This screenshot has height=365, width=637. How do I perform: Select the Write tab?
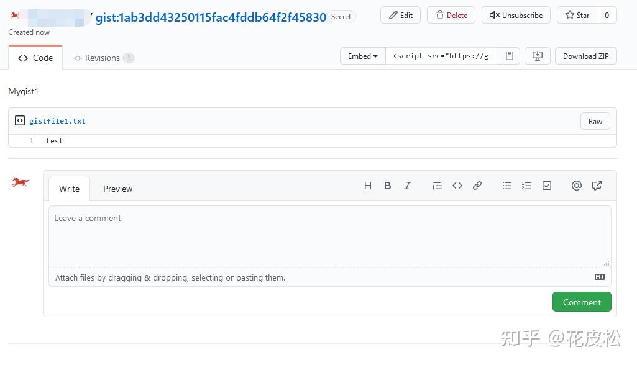tap(70, 189)
